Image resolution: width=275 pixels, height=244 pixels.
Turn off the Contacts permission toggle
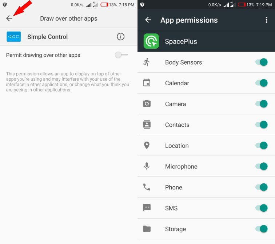(261, 125)
